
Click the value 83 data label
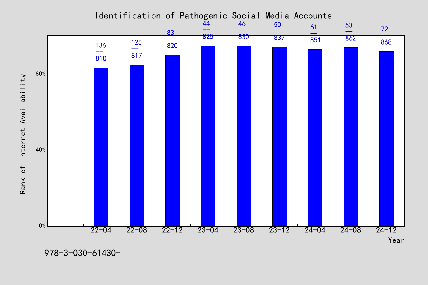[171, 33]
